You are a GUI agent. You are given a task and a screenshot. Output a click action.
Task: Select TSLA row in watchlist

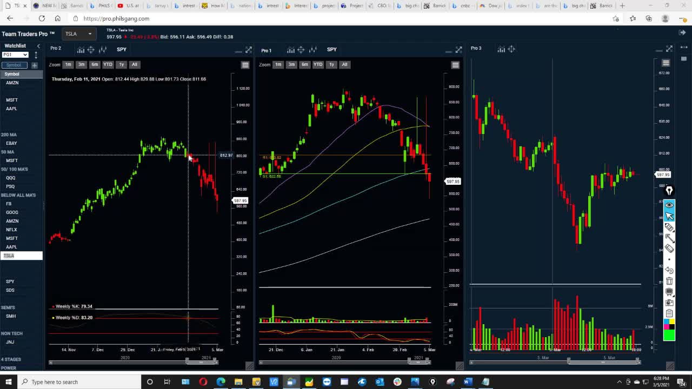[x=22, y=256]
